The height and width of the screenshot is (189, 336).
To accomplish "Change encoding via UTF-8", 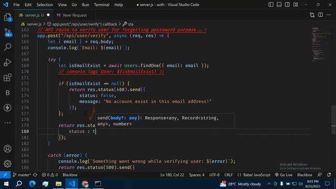I will pyautogui.click(x=214, y=175).
